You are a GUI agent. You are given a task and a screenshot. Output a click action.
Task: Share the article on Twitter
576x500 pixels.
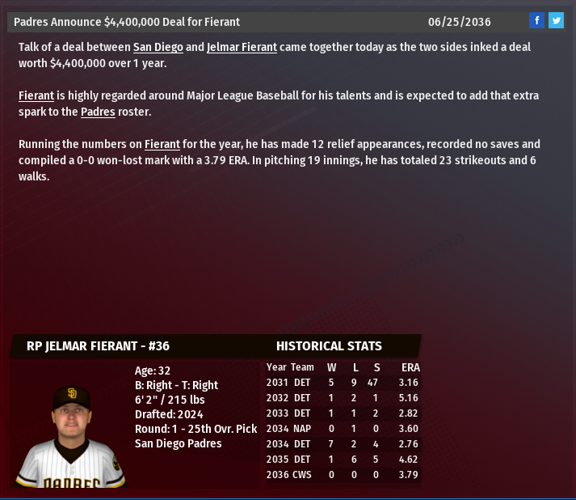(x=556, y=21)
